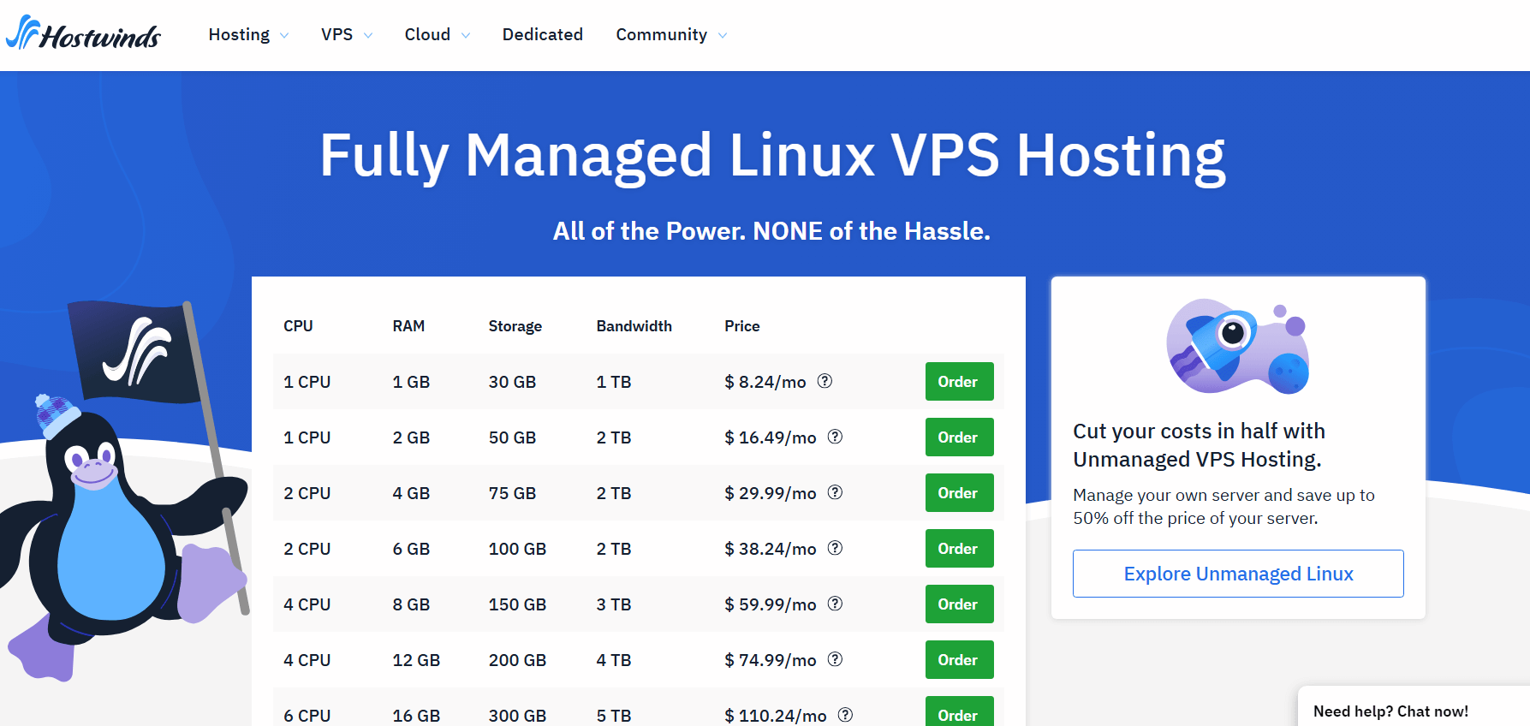The image size is (1530, 726).
Task: Open price info icon for $59.99/mo plan
Action: [x=835, y=604]
